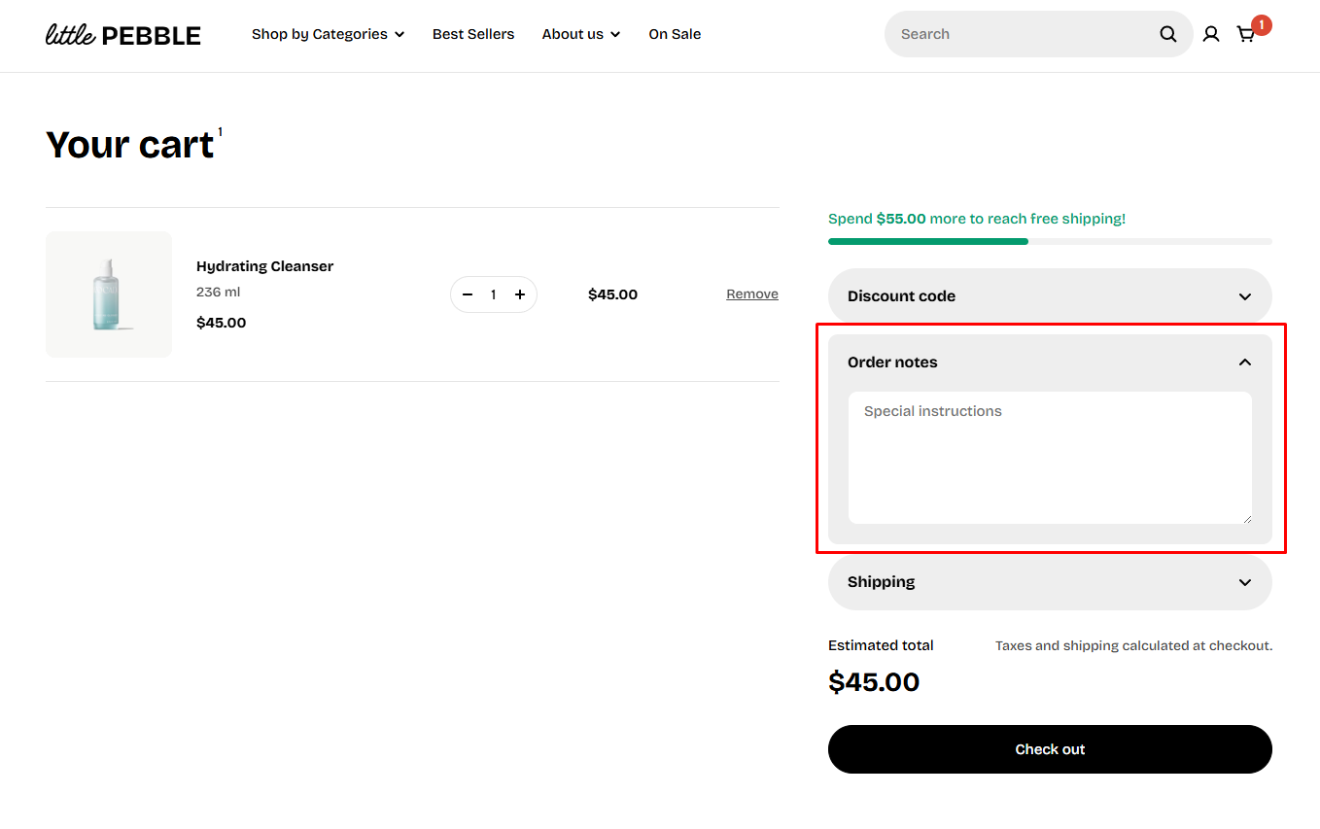Expand the Discount code section

(x=1050, y=296)
